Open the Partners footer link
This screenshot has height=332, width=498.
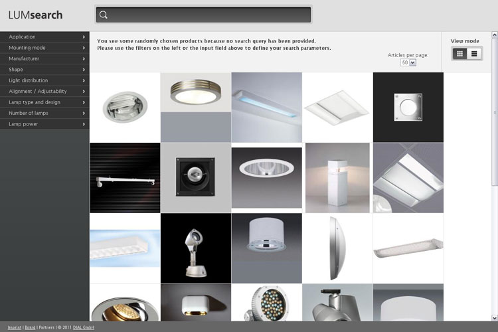[46, 327]
